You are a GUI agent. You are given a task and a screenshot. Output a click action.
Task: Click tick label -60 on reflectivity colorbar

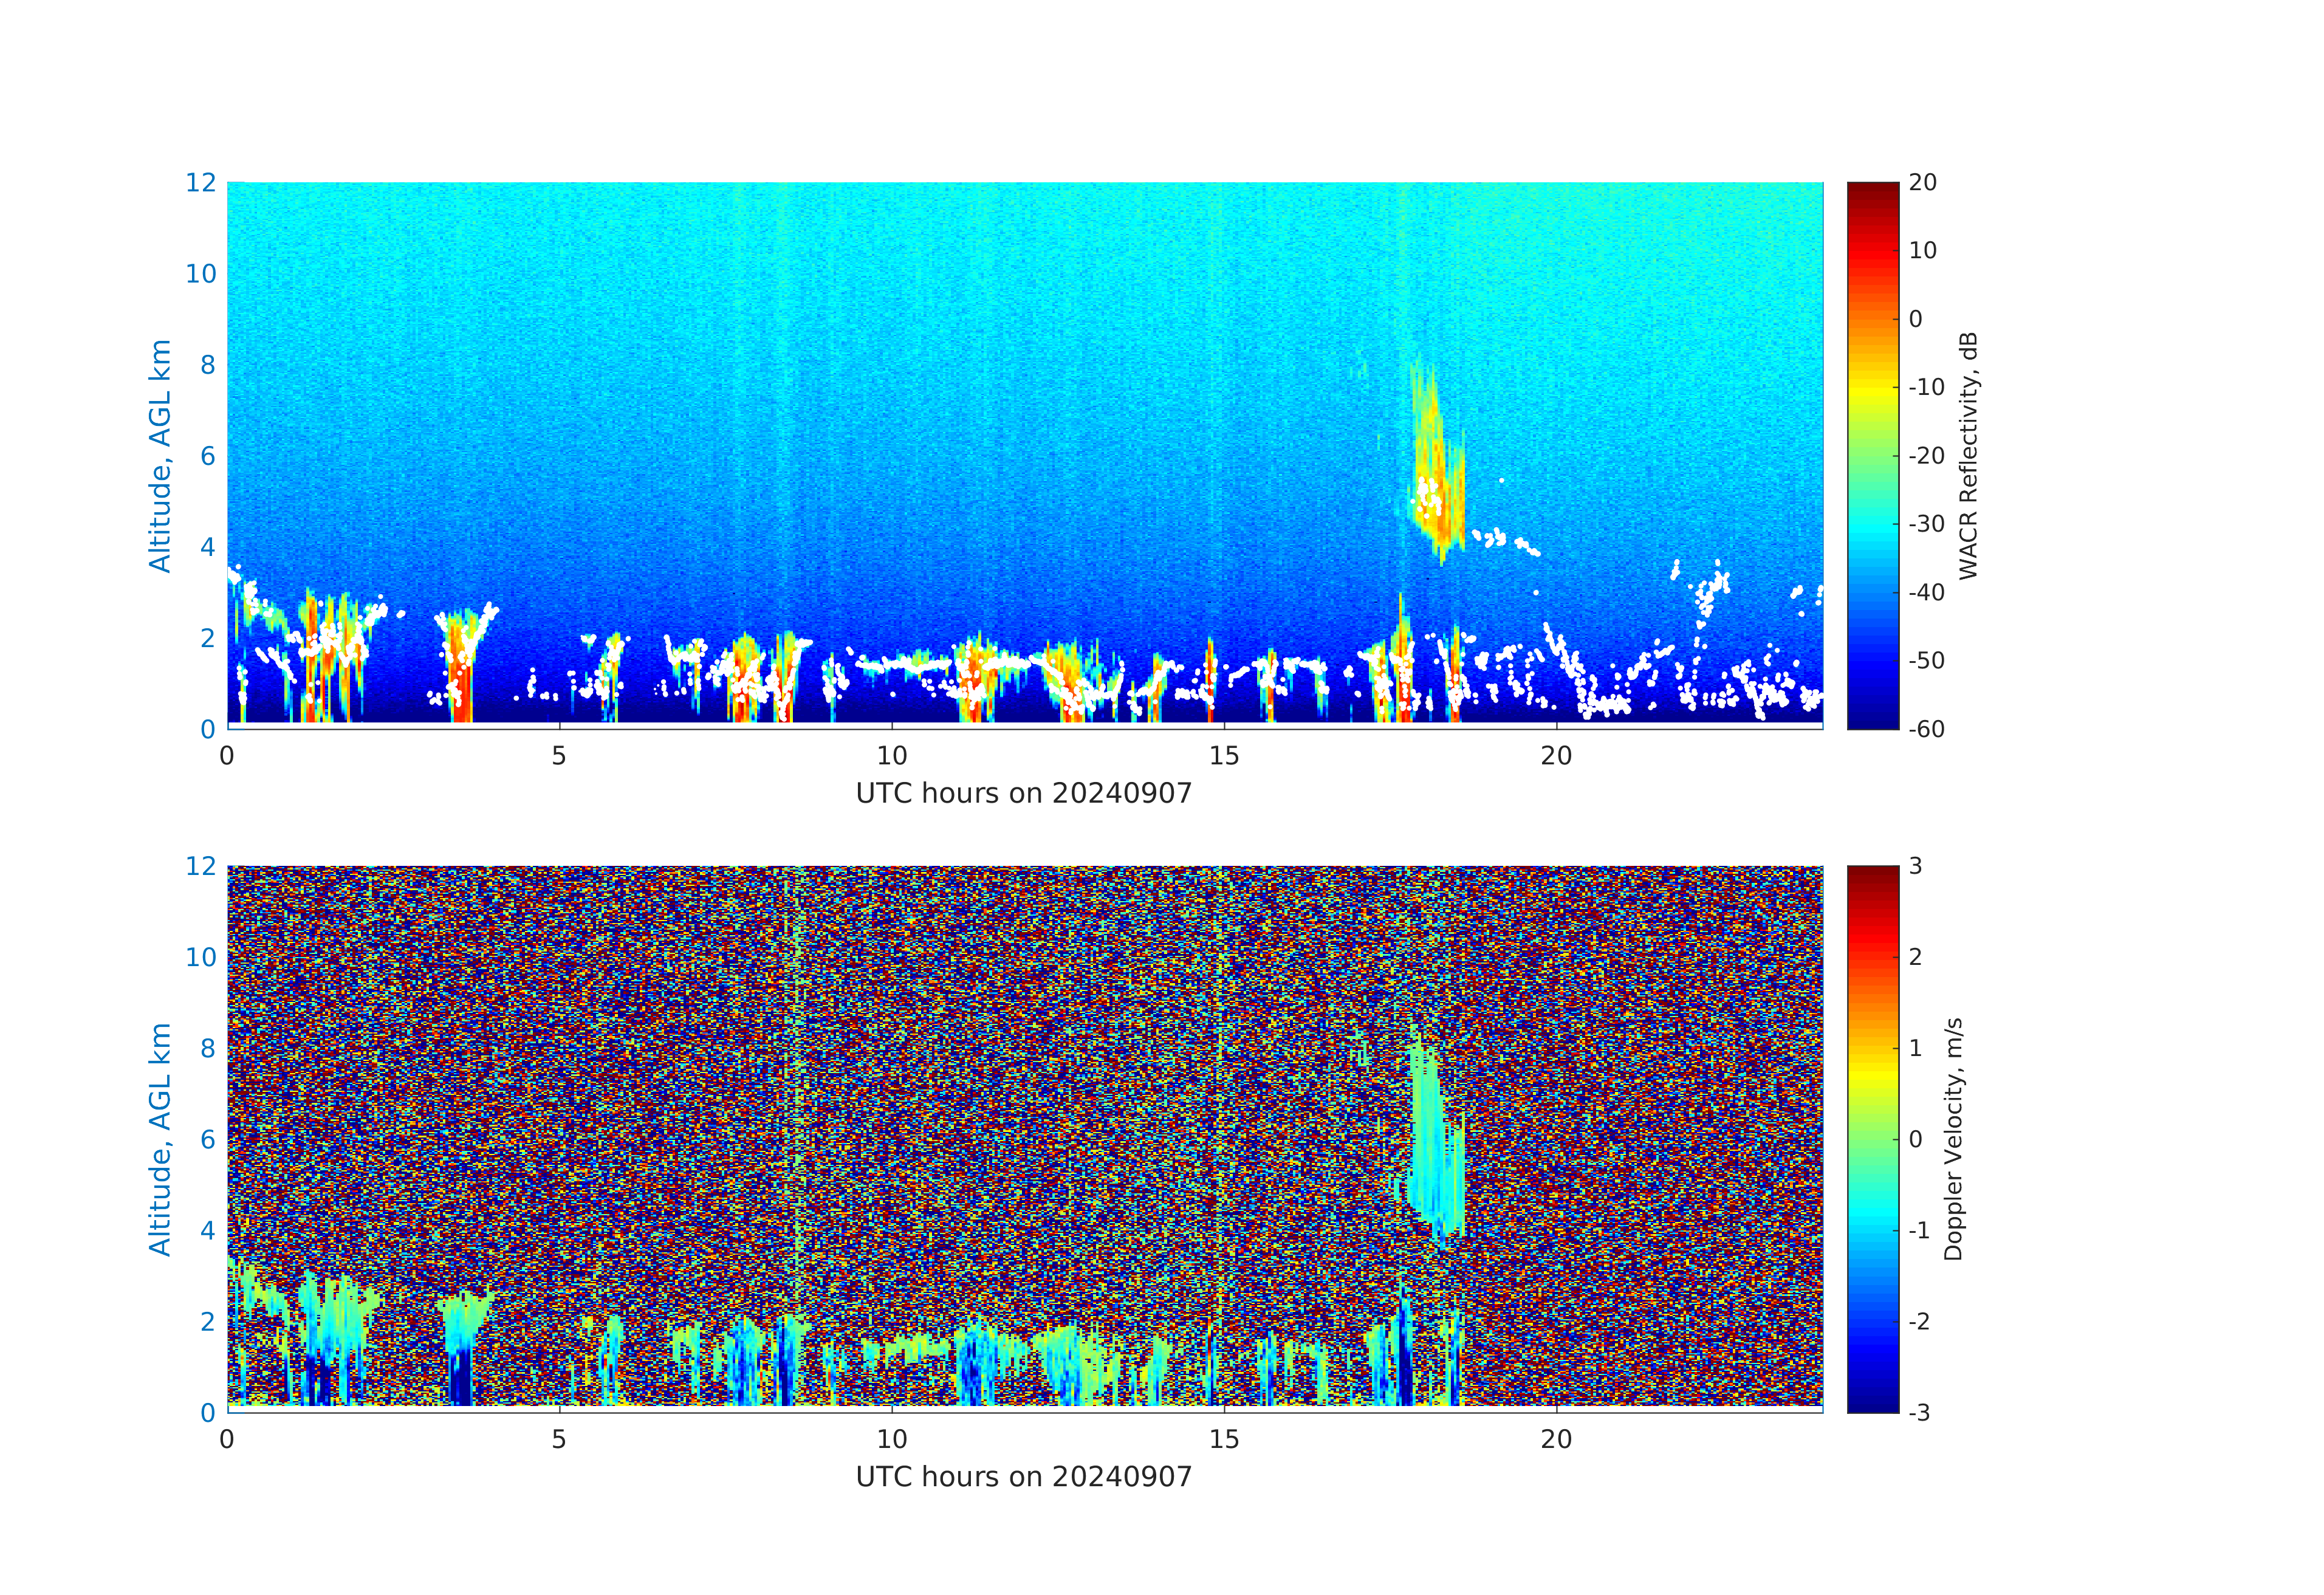1926,729
